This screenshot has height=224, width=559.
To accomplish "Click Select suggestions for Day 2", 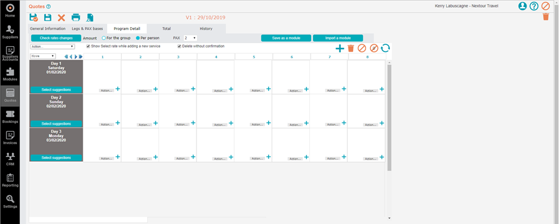I will (x=56, y=124).
